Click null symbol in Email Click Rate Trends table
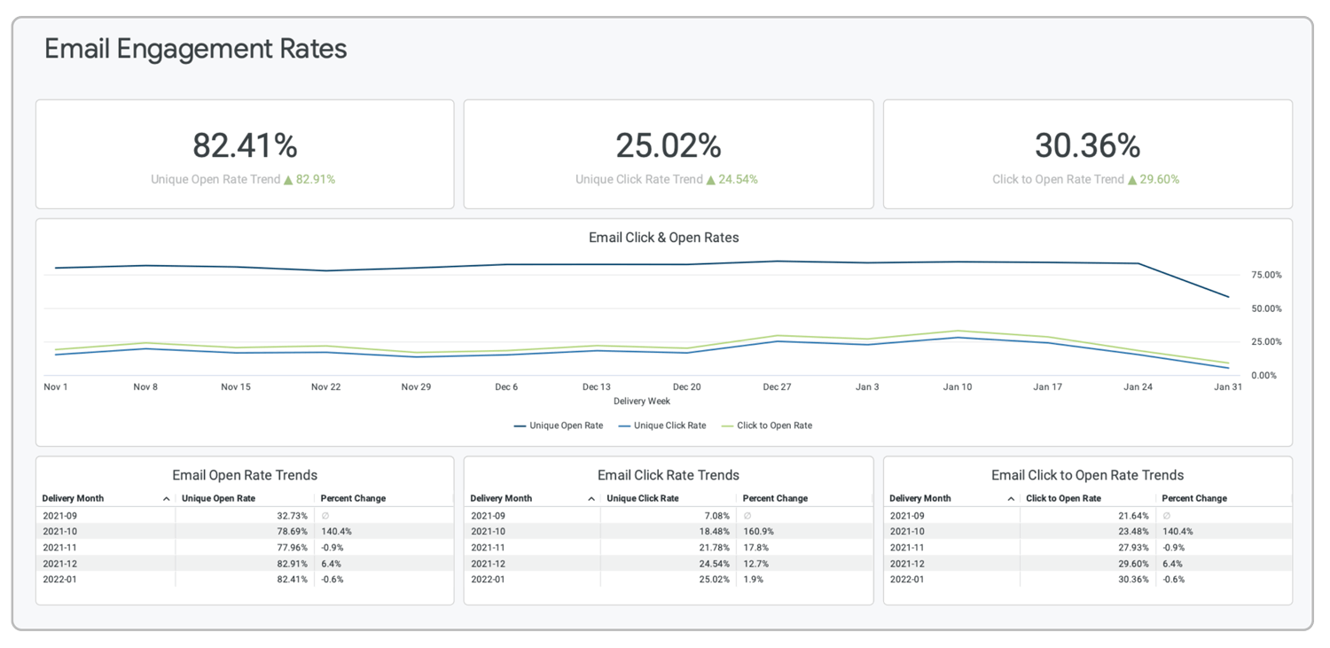 pos(747,516)
